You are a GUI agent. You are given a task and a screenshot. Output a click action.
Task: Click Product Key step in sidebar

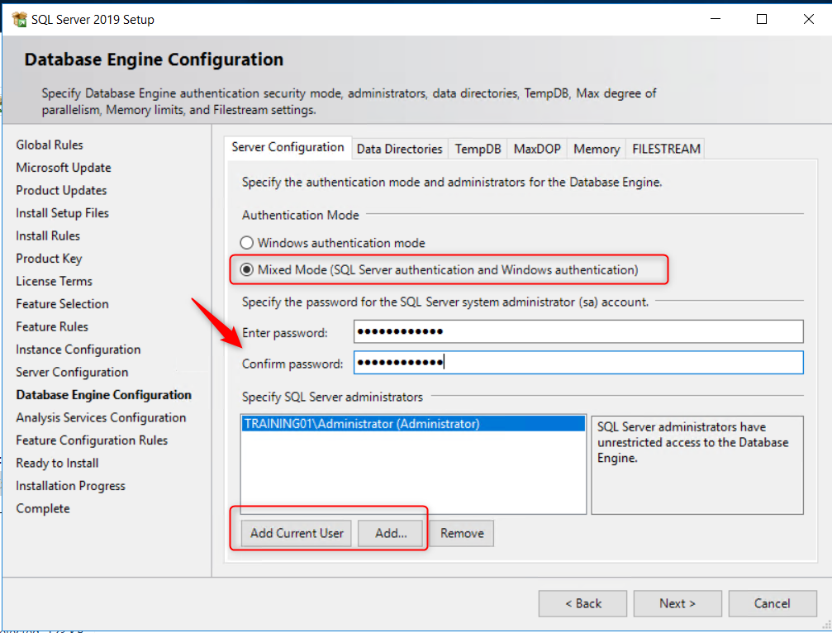pos(49,259)
